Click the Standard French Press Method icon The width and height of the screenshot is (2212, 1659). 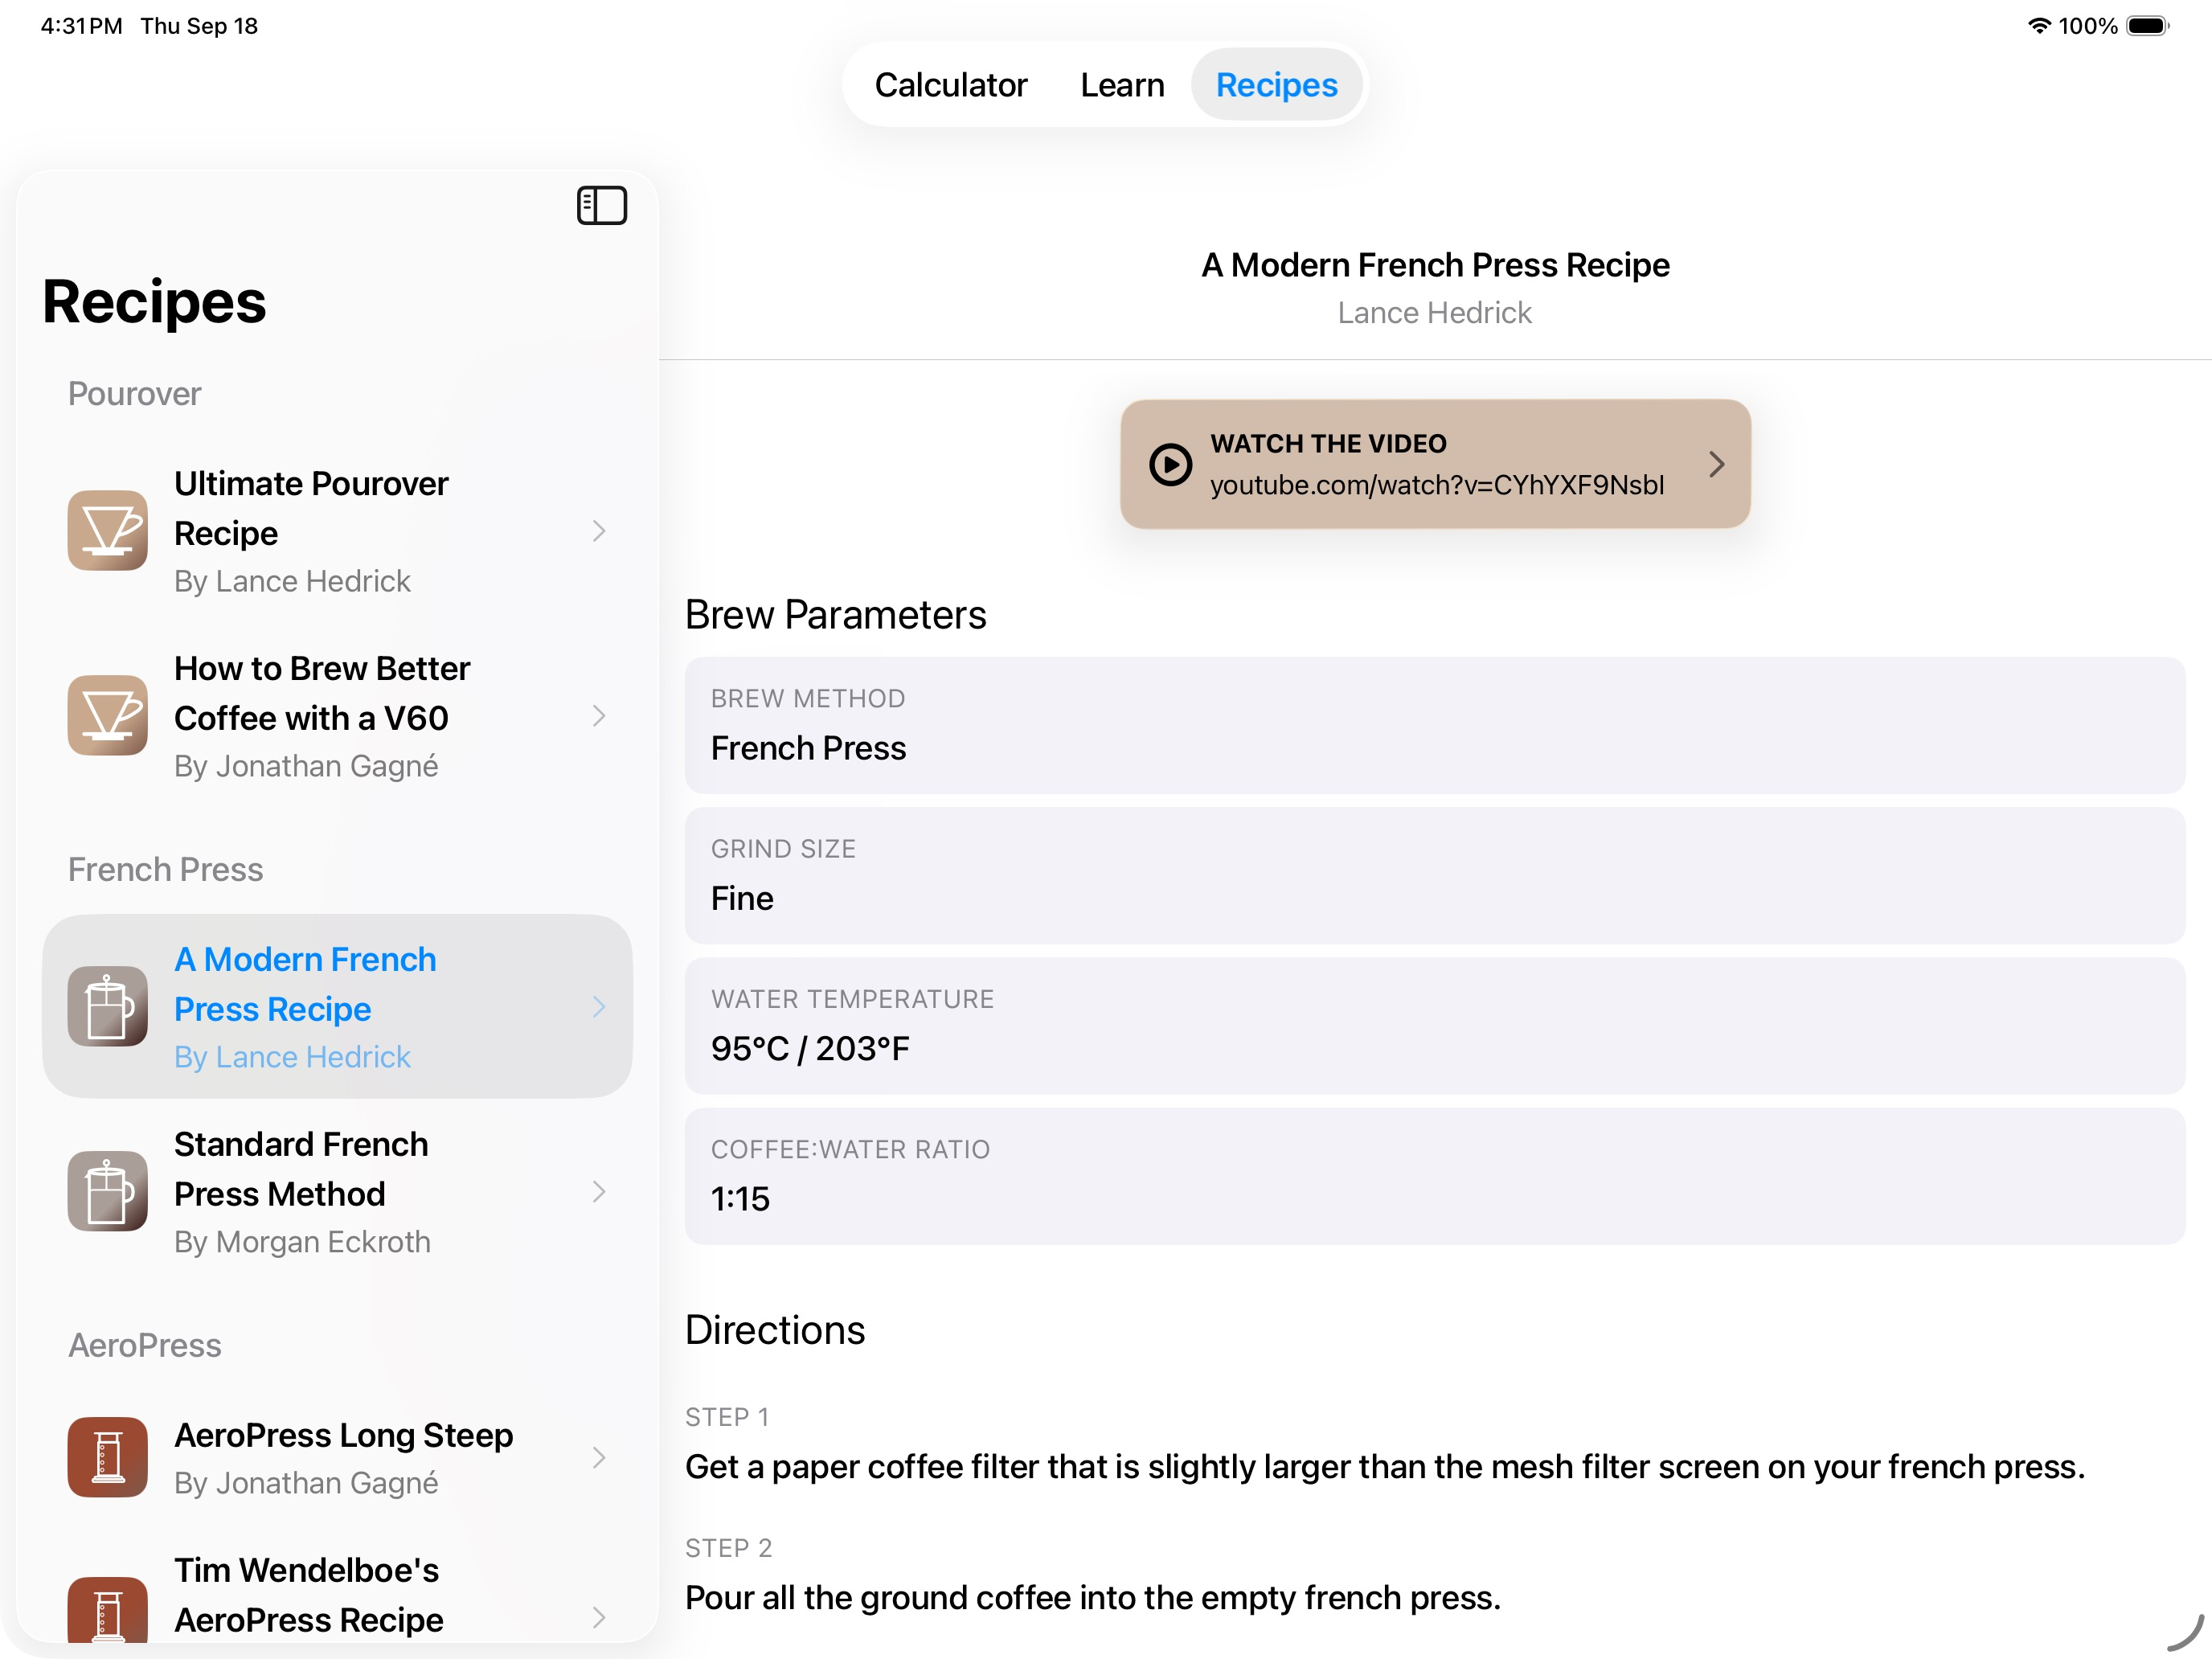click(108, 1191)
